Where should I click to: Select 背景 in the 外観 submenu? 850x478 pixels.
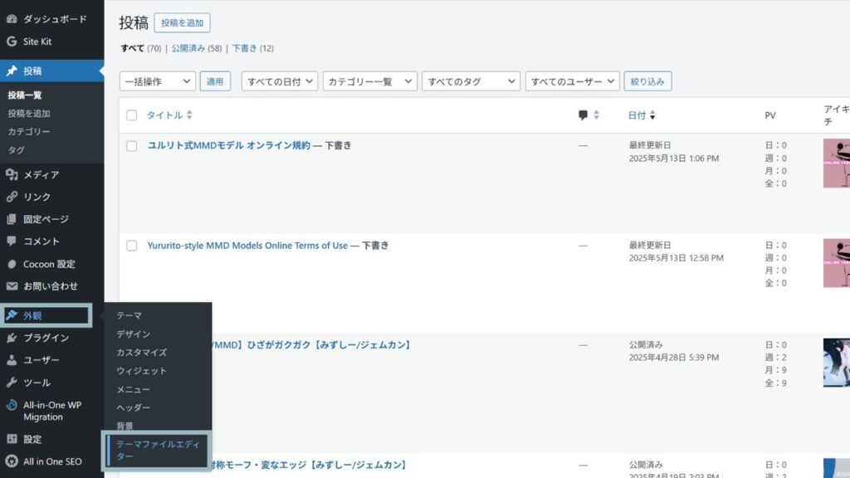point(125,426)
